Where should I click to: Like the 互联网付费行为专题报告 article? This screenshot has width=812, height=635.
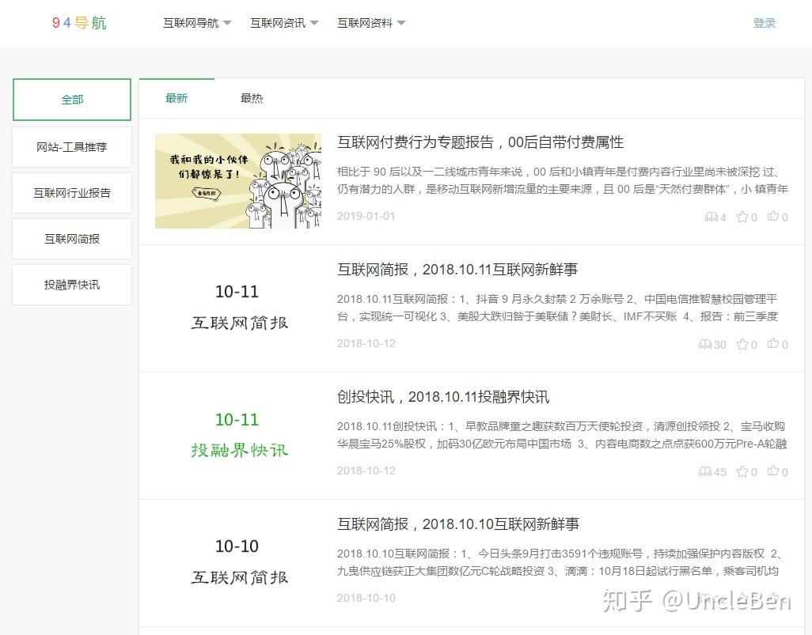coord(773,217)
